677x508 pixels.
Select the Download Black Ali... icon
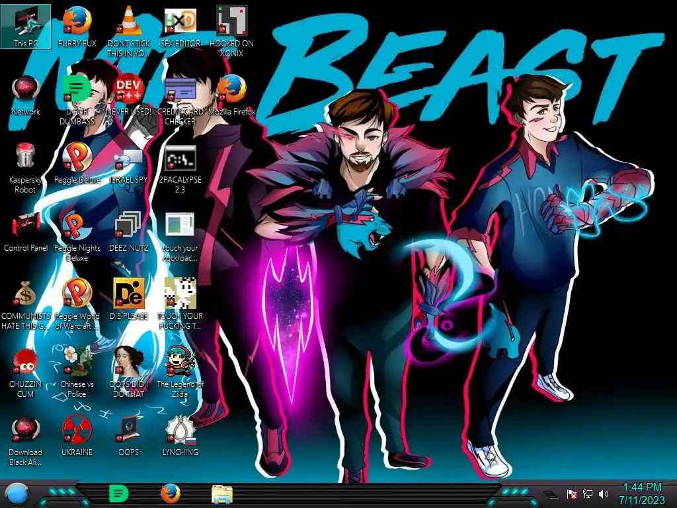coord(26,441)
